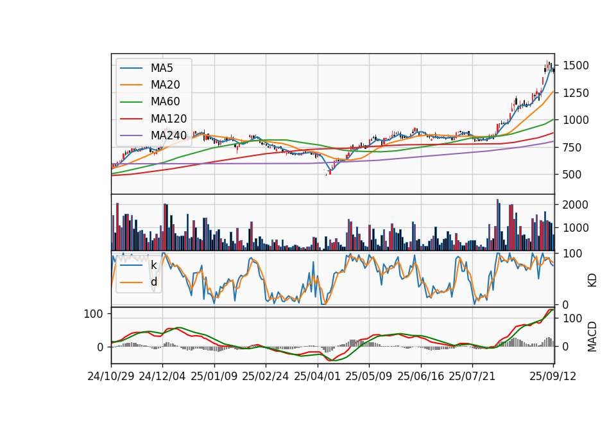Click the MA240 legend label

[x=169, y=135]
